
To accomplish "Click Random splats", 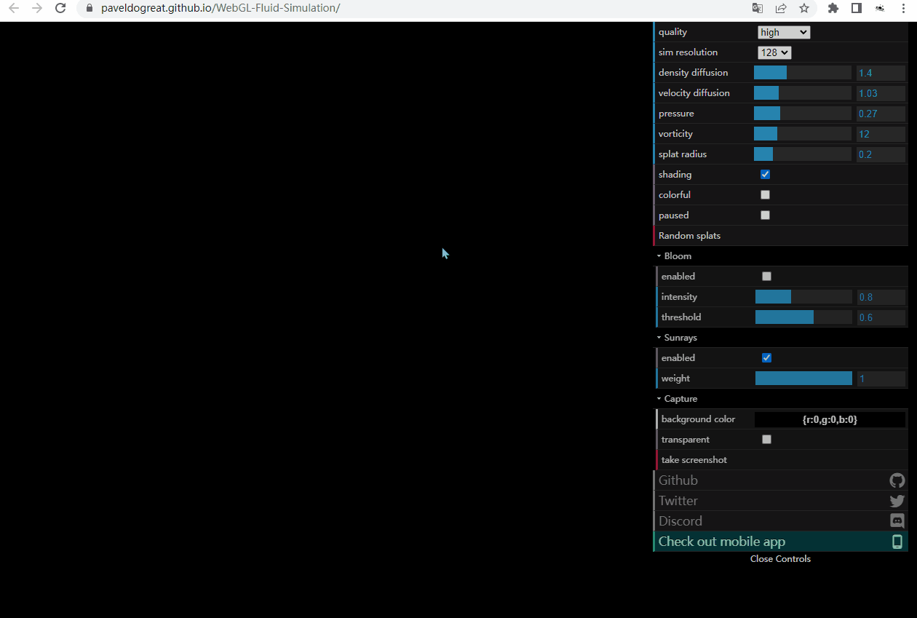I will 781,236.
